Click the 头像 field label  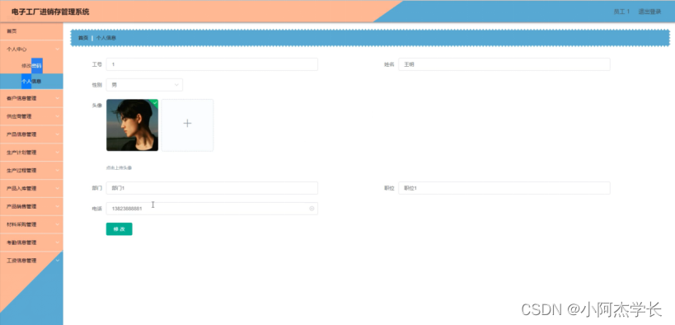point(97,106)
